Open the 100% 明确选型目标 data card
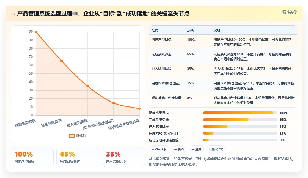The width and height of the screenshot is (308, 178). tap(32, 157)
